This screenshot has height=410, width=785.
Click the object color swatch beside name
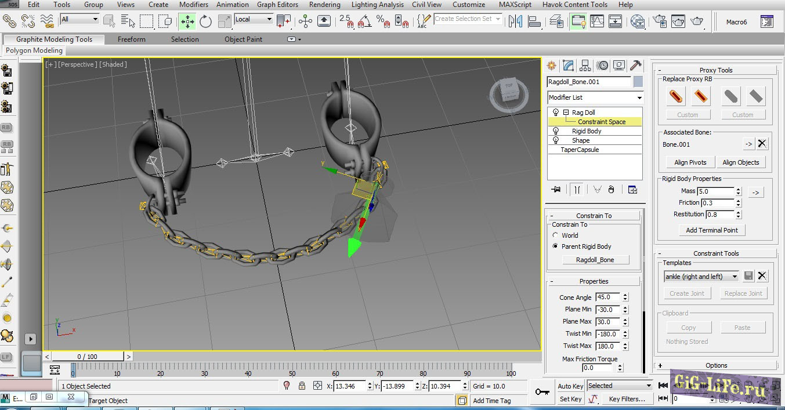[x=638, y=82]
